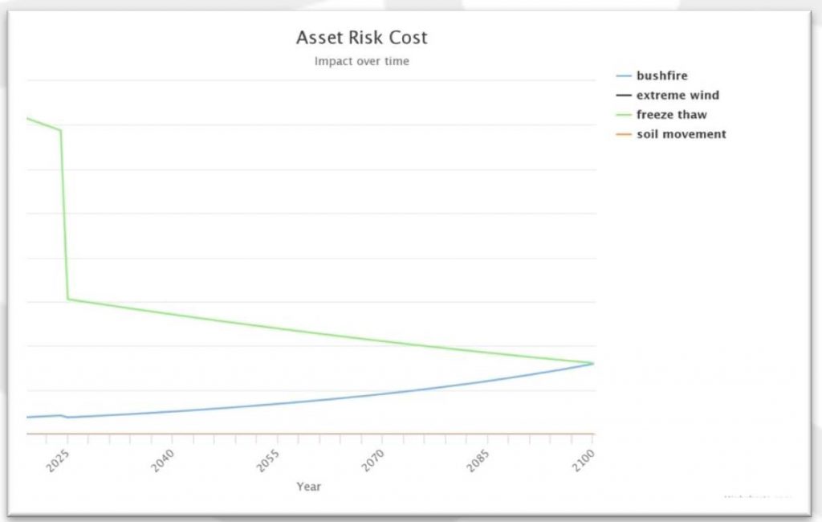
Task: Select the orange soil movement baseline
Action: pos(321,431)
